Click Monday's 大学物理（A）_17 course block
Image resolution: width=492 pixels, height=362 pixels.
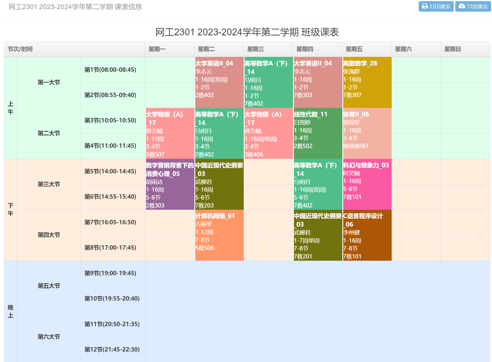click(170, 133)
